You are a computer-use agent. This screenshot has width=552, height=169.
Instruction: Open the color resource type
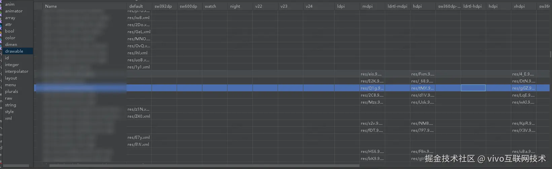pos(10,38)
